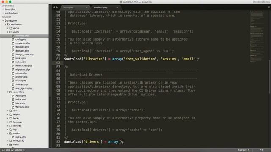This screenshot has height=152, width=271.
Task: Expand the libraries folder
Action: [x=8, y=126]
